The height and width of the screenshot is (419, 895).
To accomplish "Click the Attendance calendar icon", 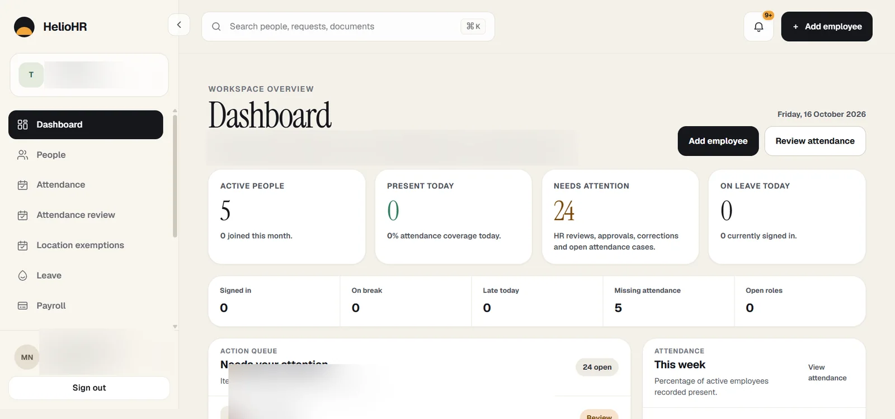I will coord(23,185).
